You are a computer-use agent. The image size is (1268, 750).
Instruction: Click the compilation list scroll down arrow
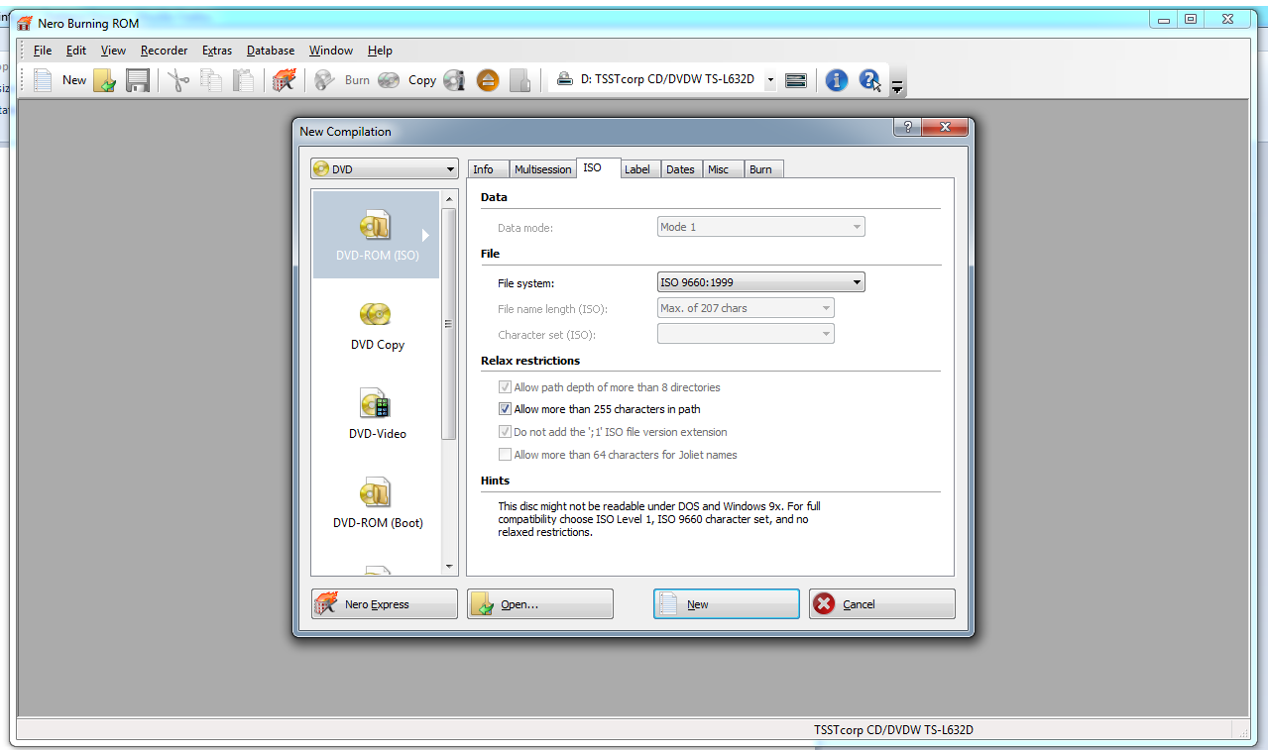point(449,567)
